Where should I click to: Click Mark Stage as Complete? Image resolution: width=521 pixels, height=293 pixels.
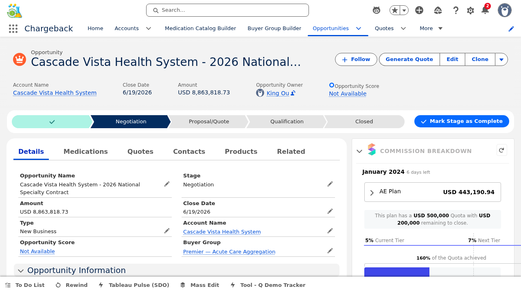point(462,121)
